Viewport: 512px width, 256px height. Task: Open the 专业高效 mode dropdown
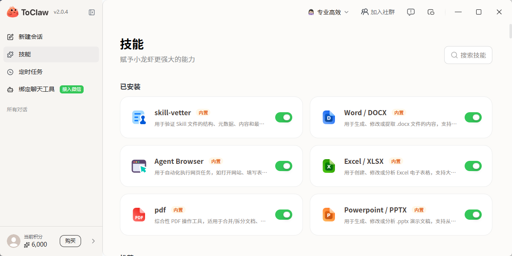pos(329,12)
